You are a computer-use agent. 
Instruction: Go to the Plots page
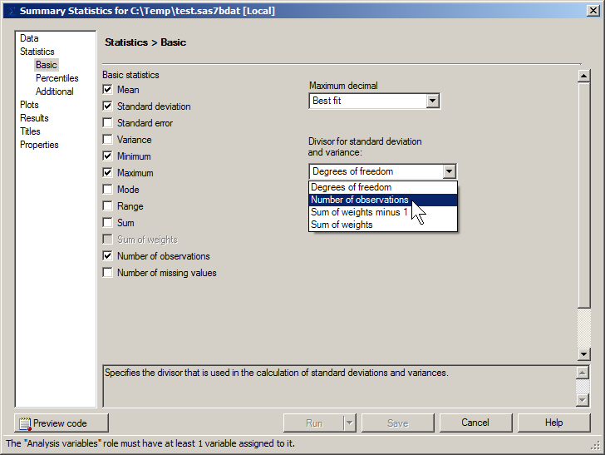[x=29, y=105]
